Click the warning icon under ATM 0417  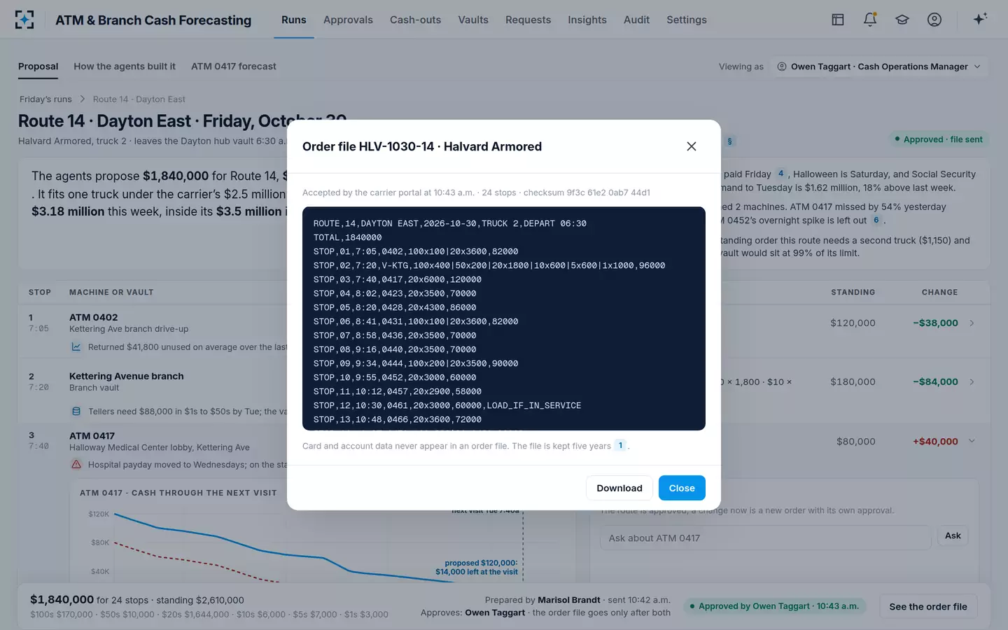pos(76,465)
